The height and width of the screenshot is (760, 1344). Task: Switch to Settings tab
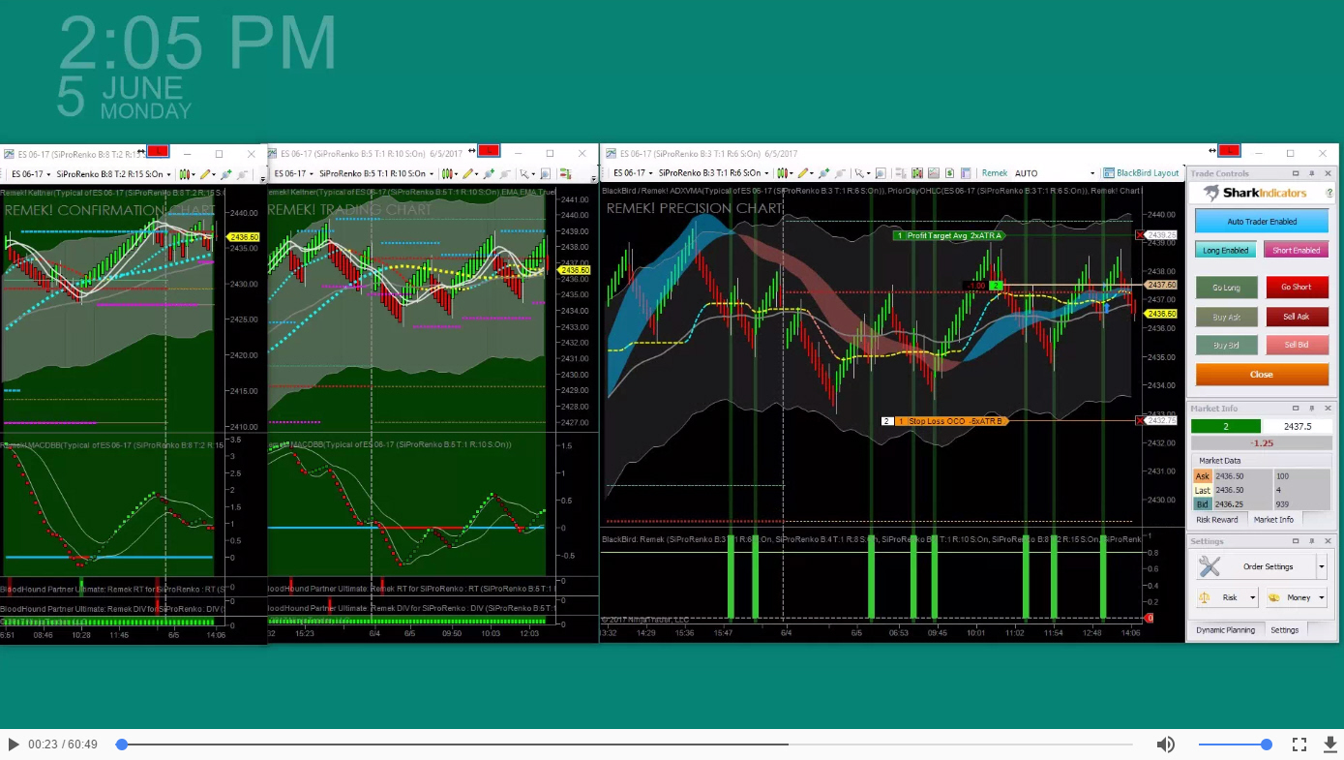(1284, 630)
